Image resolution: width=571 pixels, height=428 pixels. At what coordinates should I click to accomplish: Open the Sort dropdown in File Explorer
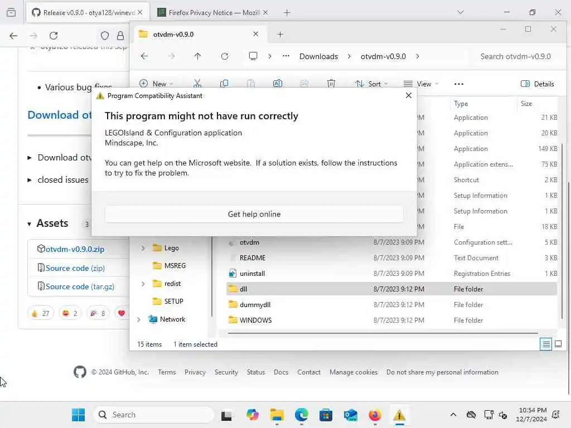(371, 84)
